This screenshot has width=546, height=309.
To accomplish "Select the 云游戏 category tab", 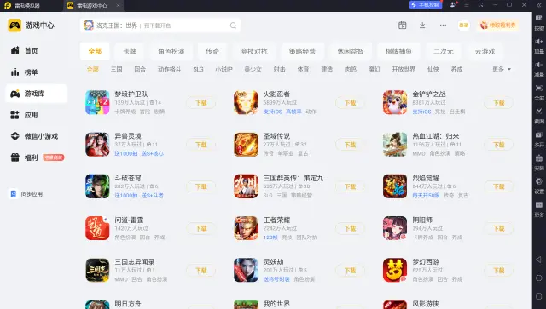I will click(x=485, y=51).
